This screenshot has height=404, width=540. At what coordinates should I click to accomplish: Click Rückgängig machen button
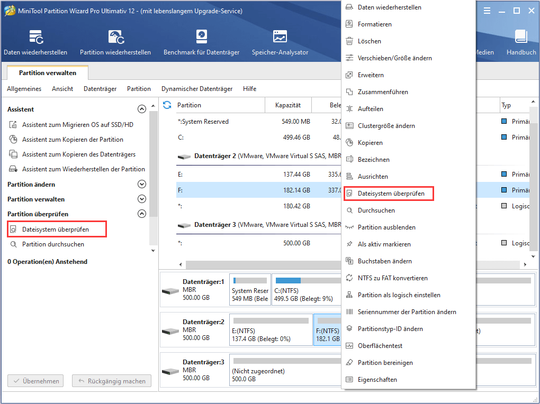pyautogui.click(x=112, y=381)
